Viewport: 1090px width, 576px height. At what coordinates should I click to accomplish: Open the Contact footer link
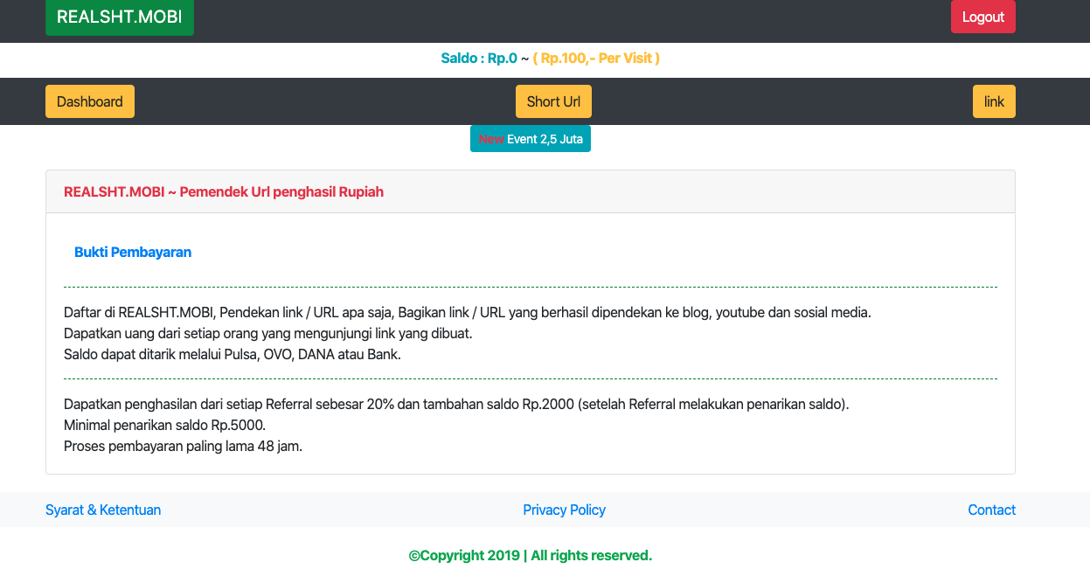[x=991, y=510]
